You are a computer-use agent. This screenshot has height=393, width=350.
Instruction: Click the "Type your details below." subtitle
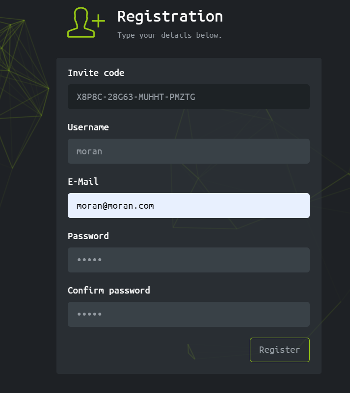point(169,36)
